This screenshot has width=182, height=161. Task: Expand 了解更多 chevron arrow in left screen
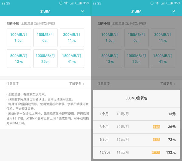pyautogui.click(x=84, y=84)
